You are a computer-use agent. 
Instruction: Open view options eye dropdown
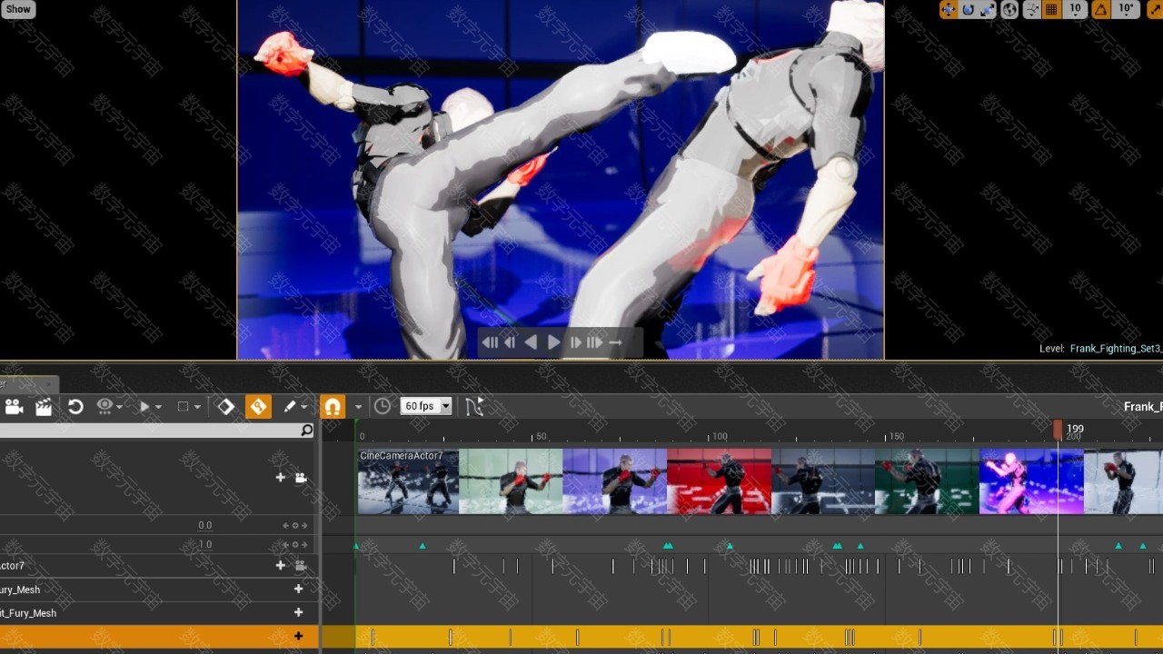tap(109, 407)
